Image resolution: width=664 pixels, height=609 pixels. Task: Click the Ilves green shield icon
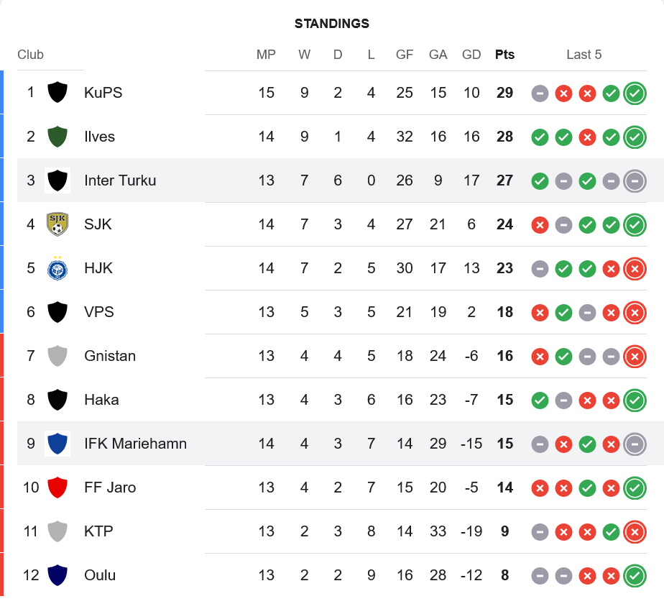(x=57, y=137)
